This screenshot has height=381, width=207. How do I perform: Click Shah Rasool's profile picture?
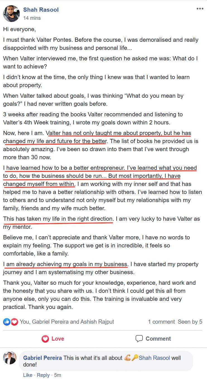11,14
